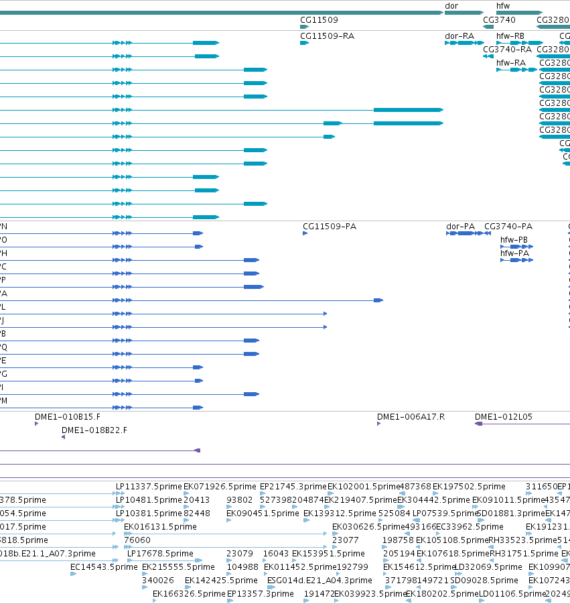Select the 82448 EST label

(x=197, y=514)
